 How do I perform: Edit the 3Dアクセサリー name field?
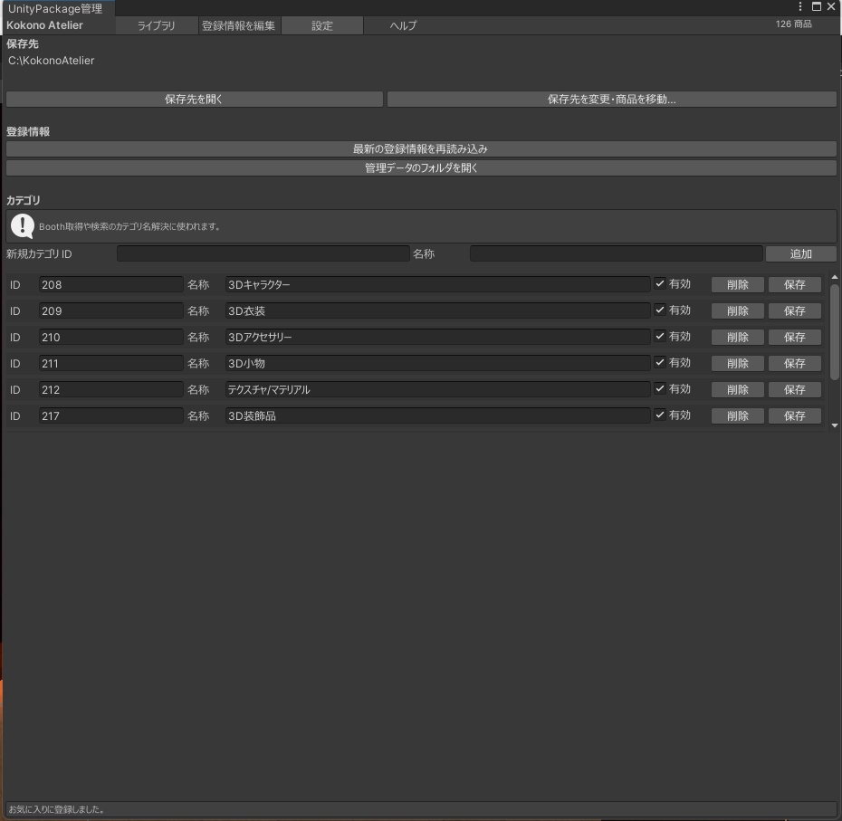(437, 338)
